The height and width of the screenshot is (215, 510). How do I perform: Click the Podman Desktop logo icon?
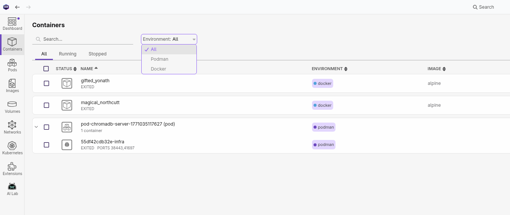[6, 7]
